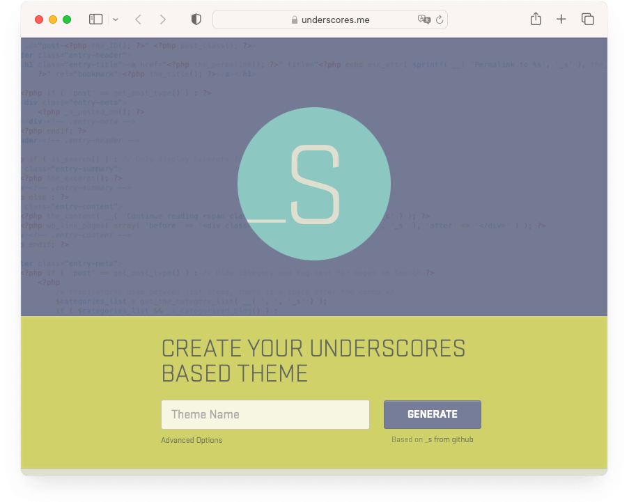The height and width of the screenshot is (502, 629).
Task: Show the Safari sidebar
Action: (x=95, y=19)
